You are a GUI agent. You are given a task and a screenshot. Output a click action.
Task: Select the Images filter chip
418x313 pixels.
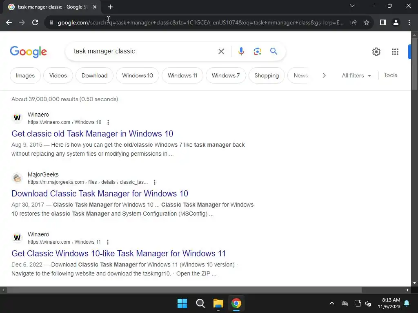[25, 75]
